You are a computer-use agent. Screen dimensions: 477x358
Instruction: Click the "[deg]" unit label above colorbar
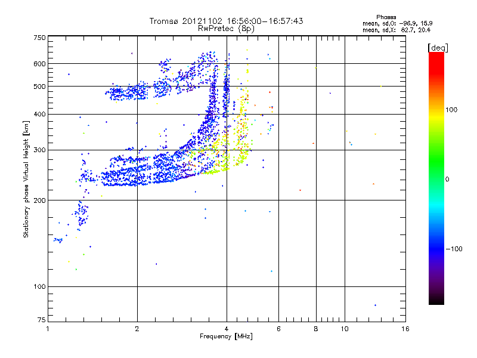pos(438,48)
